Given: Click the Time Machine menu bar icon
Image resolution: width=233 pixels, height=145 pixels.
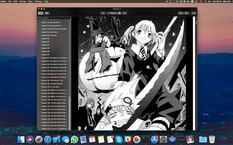Looking at the screenshot, I should pos(201,1).
